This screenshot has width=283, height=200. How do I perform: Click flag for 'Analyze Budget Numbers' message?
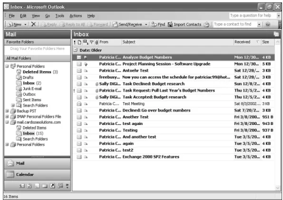(86, 57)
